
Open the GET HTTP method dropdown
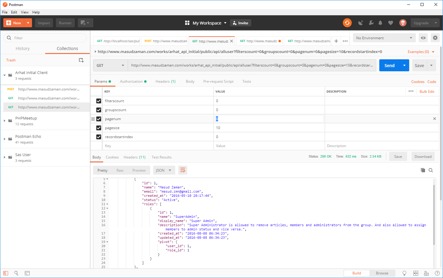tap(110, 66)
